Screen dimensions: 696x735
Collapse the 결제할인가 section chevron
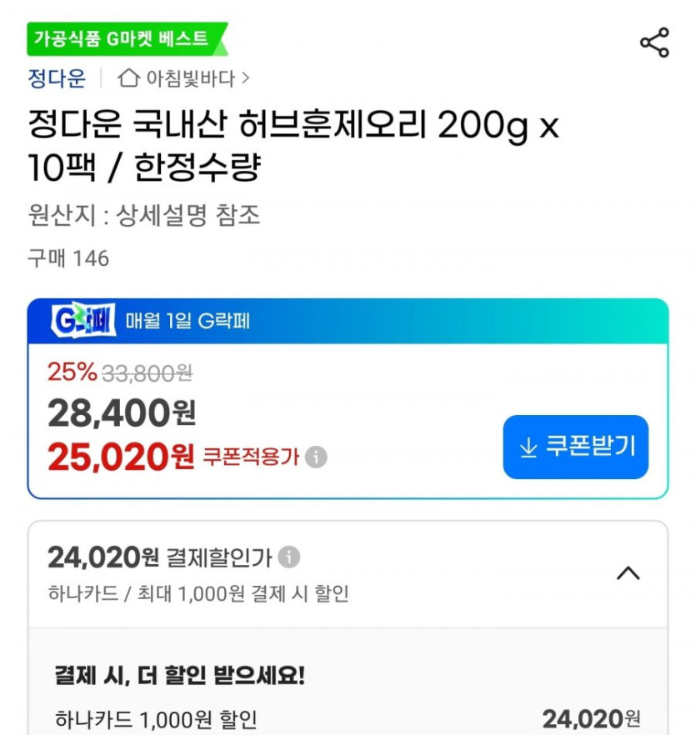point(628,573)
